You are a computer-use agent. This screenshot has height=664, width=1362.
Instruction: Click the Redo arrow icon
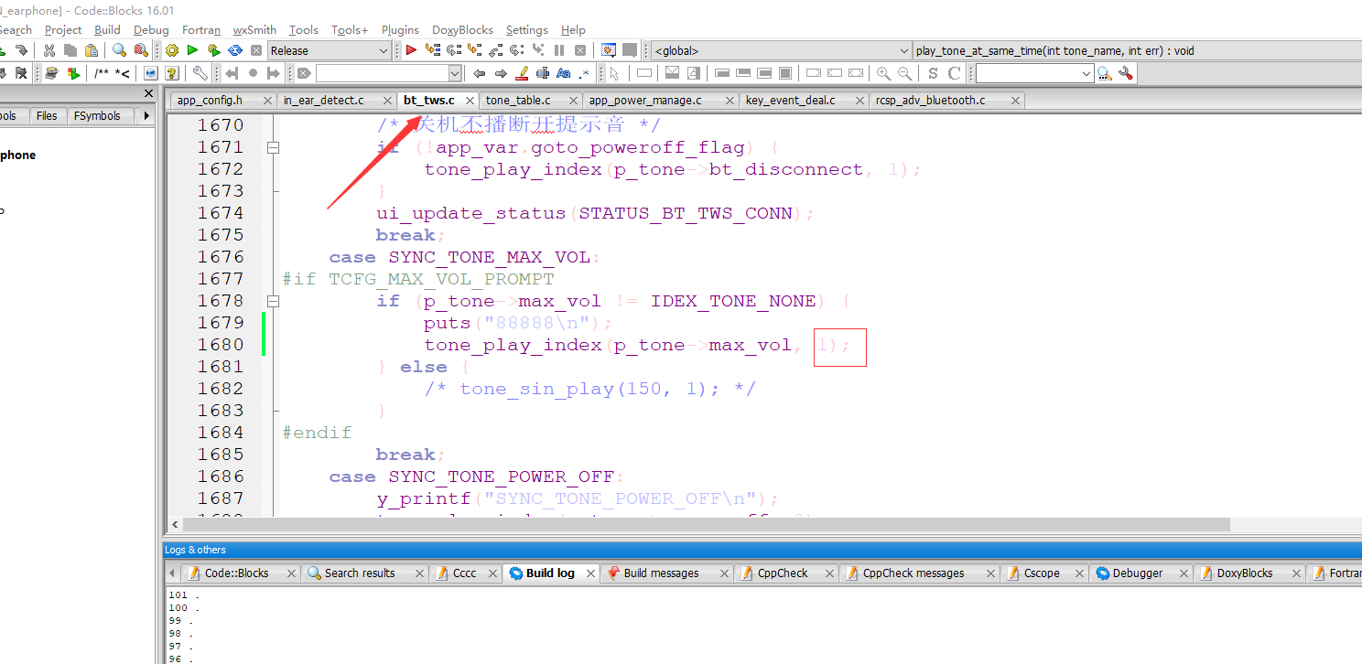(x=21, y=50)
